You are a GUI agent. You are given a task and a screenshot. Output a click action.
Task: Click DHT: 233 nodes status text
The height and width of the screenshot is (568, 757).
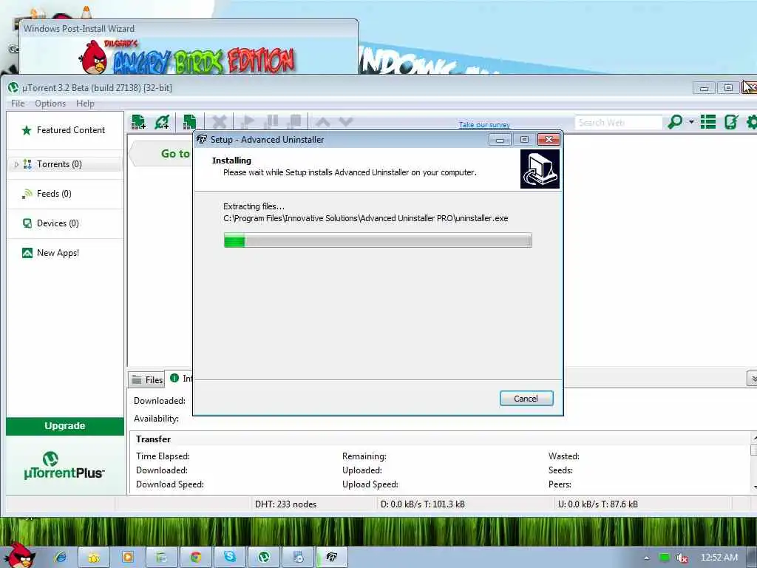point(286,504)
